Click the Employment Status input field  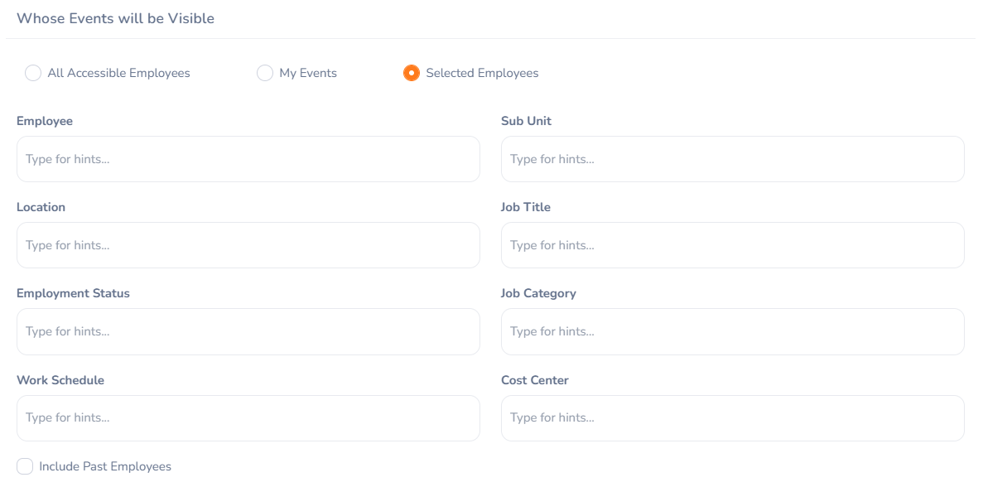pyautogui.click(x=248, y=331)
